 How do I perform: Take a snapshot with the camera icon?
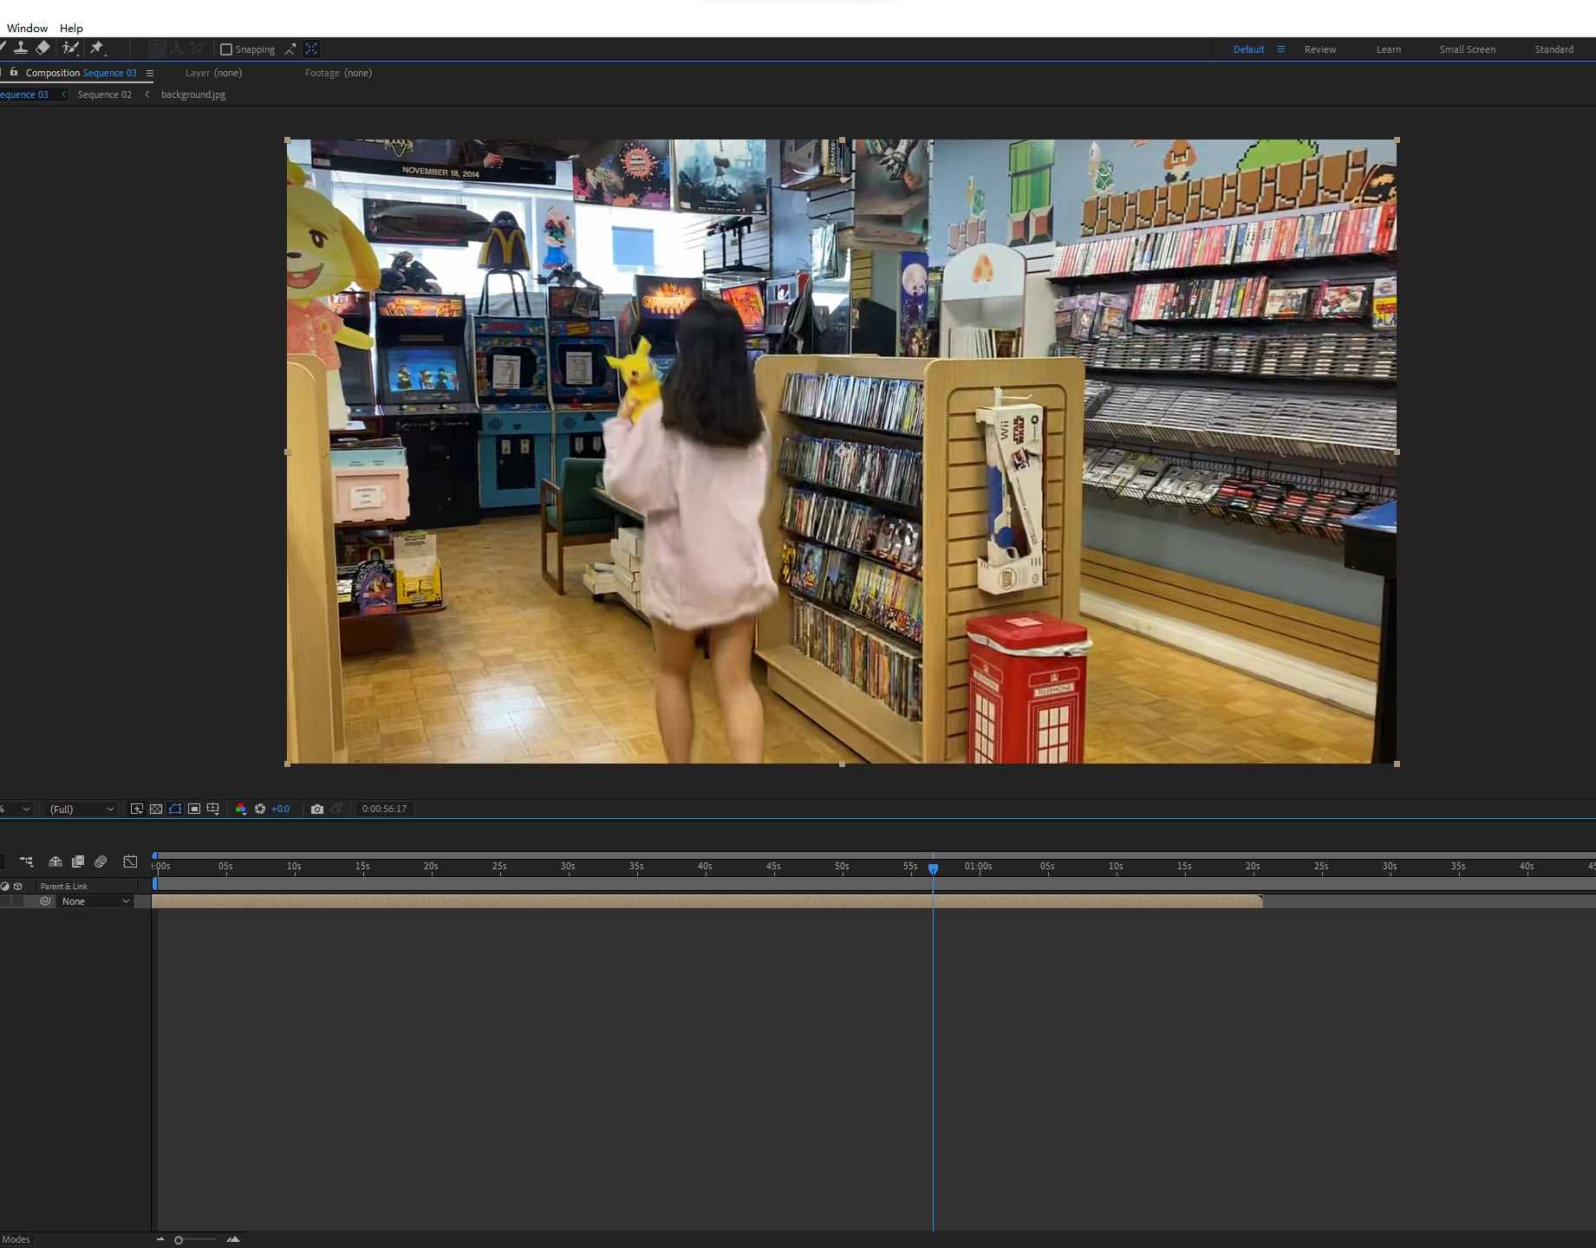pos(317,809)
